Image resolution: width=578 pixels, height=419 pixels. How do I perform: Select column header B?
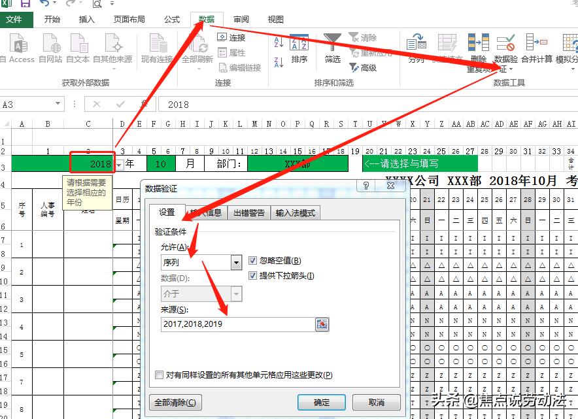(x=48, y=124)
